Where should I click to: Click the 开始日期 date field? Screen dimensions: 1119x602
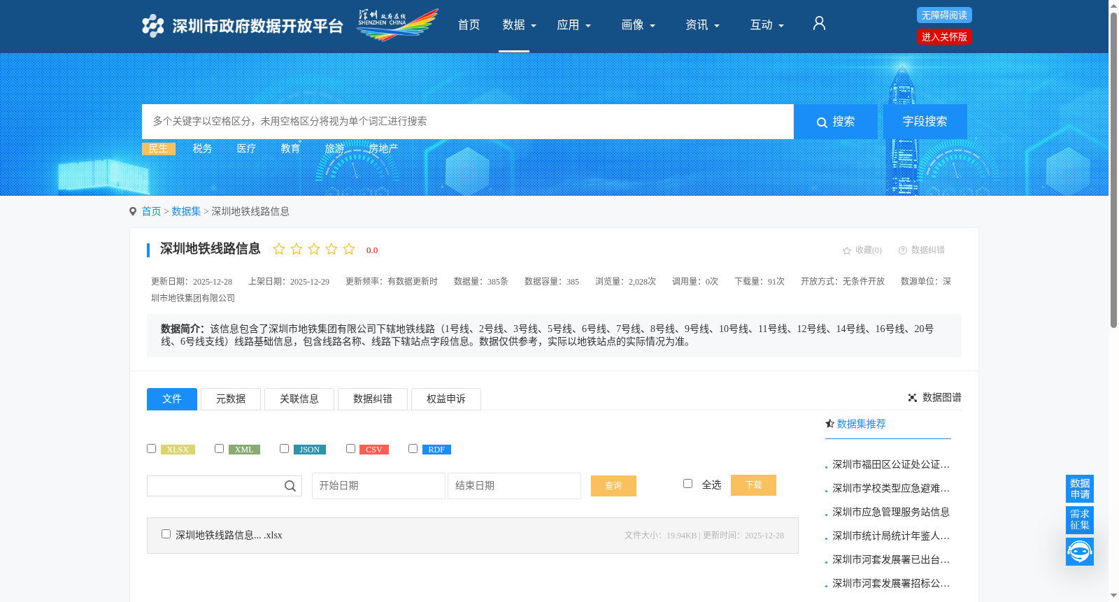378,486
